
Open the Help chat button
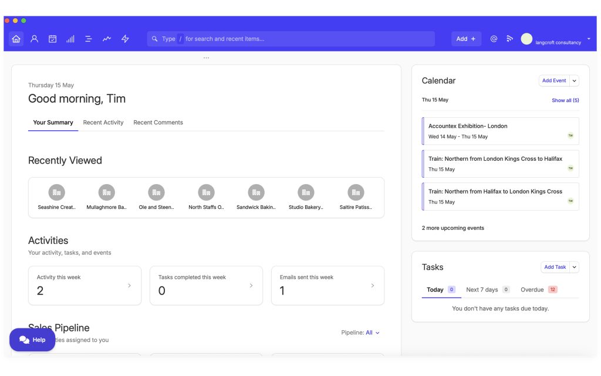tap(32, 340)
